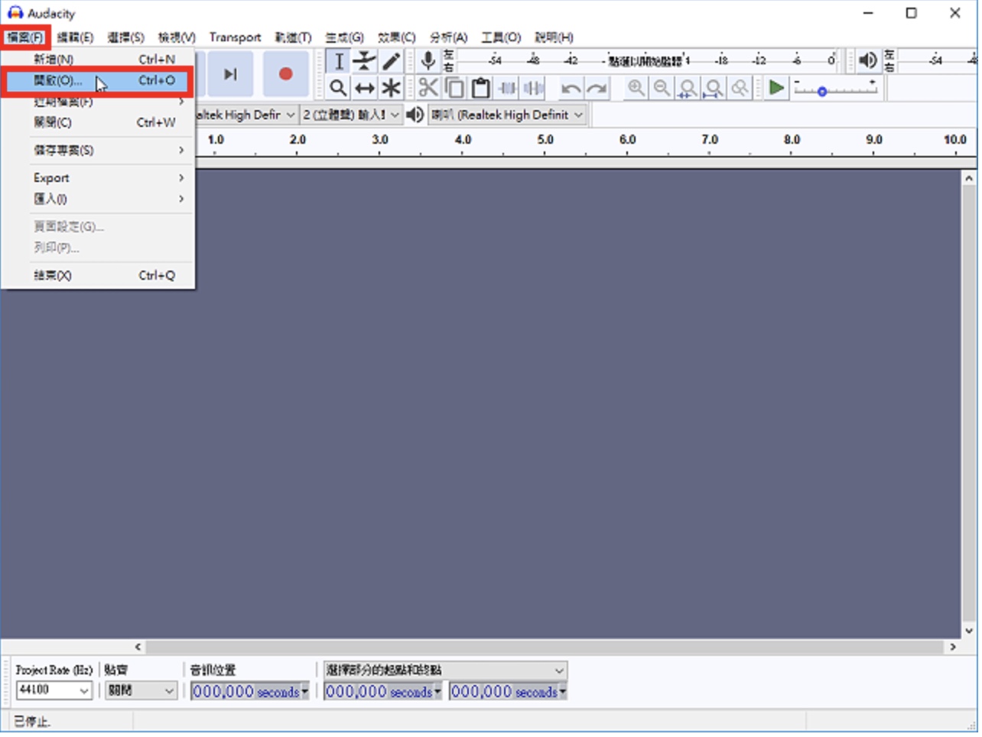Open selection start time format arrow

click(437, 692)
